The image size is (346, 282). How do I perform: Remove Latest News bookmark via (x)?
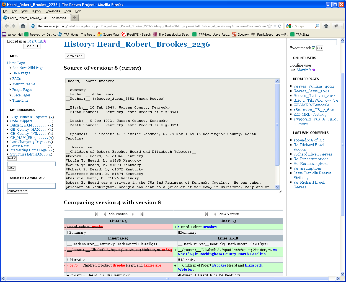click(50, 146)
